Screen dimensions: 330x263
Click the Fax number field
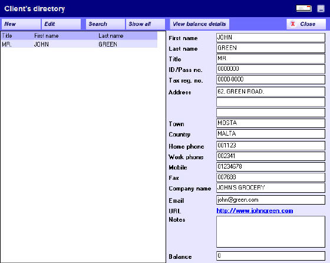pyautogui.click(x=270, y=177)
